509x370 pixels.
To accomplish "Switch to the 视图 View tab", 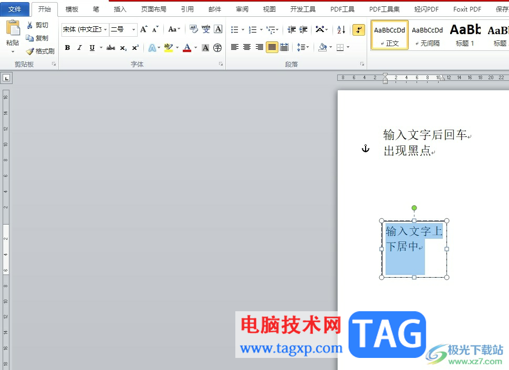I will 269,9.
